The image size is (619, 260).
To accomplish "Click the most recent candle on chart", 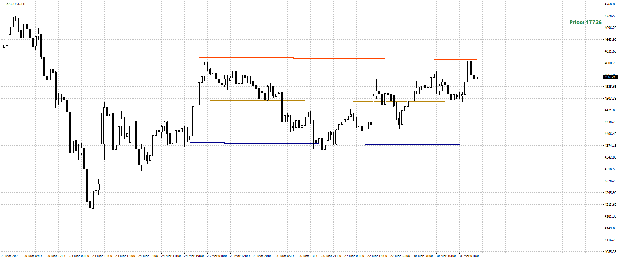I will point(477,77).
